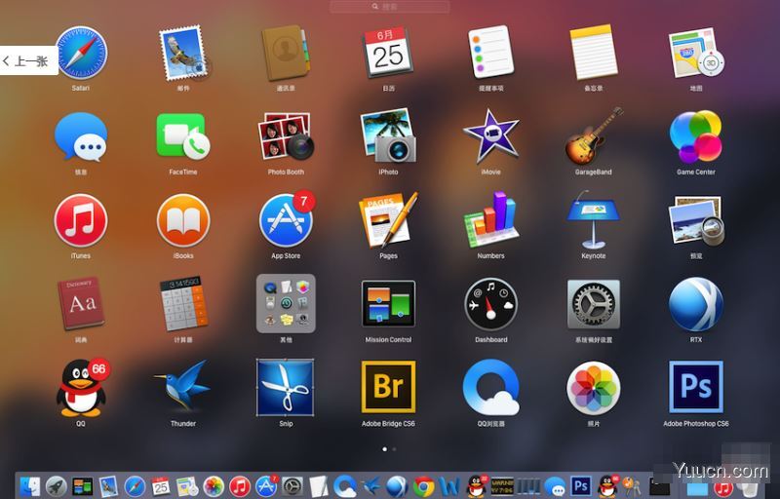Click the 上一张 previous image button
This screenshot has width=780, height=499.
[x=28, y=60]
